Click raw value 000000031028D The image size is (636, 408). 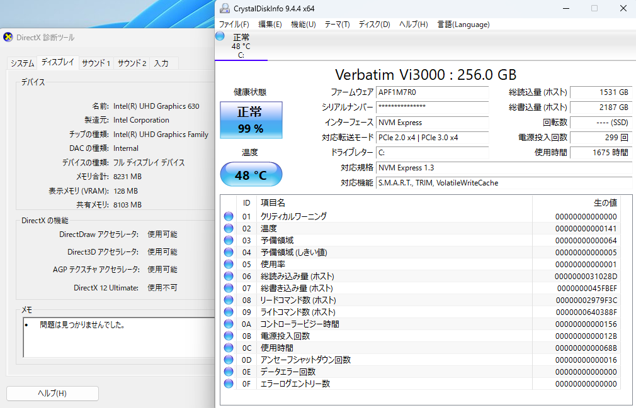click(x=586, y=277)
